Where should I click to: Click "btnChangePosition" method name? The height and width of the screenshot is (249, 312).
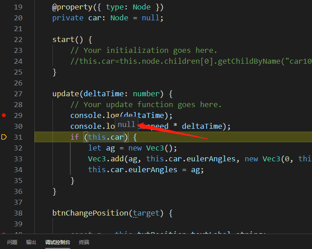[x=90, y=213]
